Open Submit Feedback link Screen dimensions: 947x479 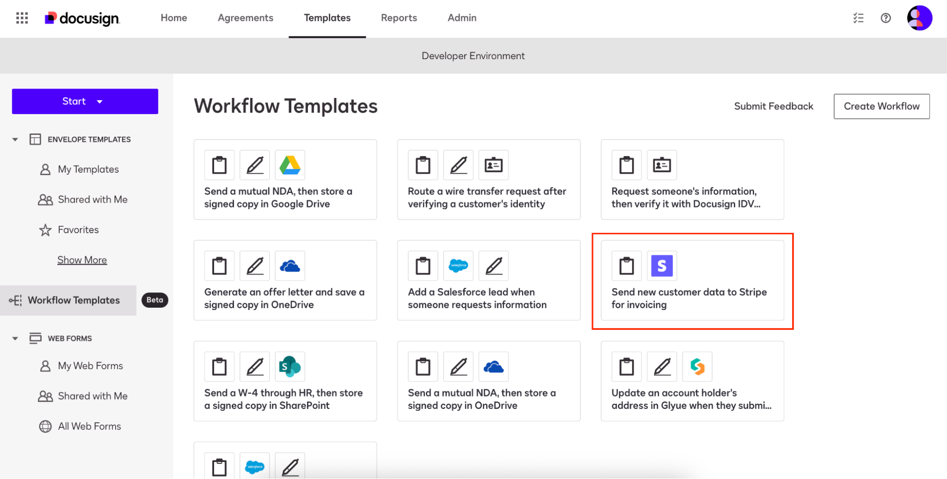[x=773, y=106]
